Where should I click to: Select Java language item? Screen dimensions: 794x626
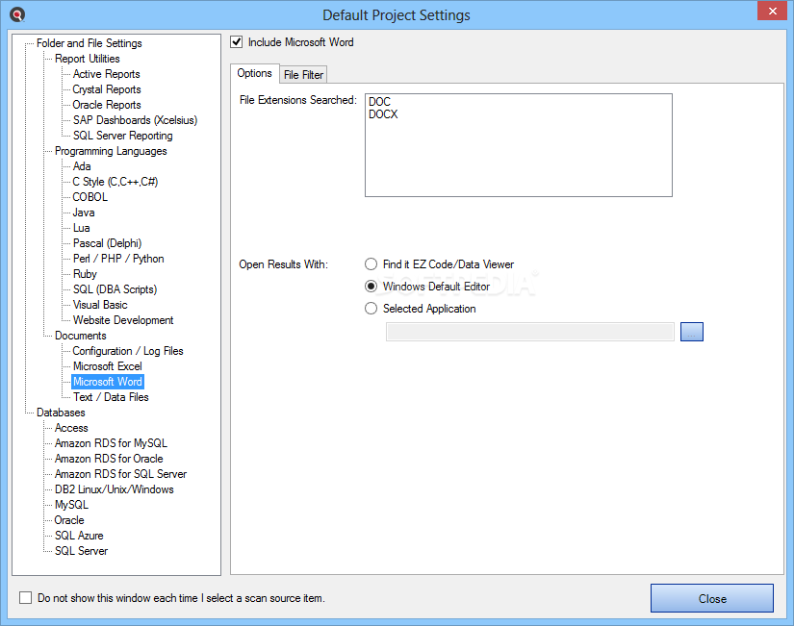tap(84, 213)
